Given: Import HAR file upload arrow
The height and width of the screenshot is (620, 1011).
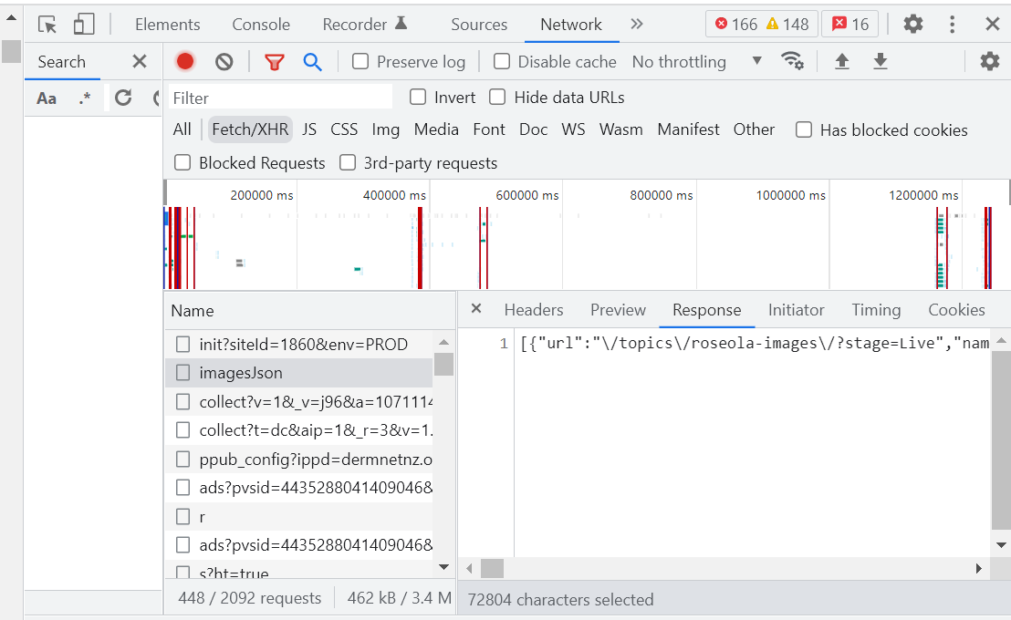Looking at the screenshot, I should 841,61.
